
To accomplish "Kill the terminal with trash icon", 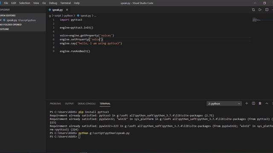I will coord(260,103).
